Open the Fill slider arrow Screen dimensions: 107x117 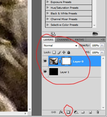(102, 52)
